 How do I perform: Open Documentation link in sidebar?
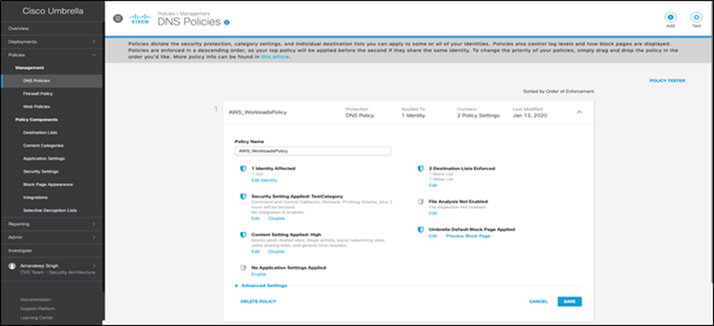pyautogui.click(x=35, y=300)
